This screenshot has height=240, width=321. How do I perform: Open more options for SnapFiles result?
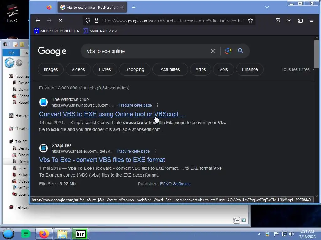(x=155, y=151)
